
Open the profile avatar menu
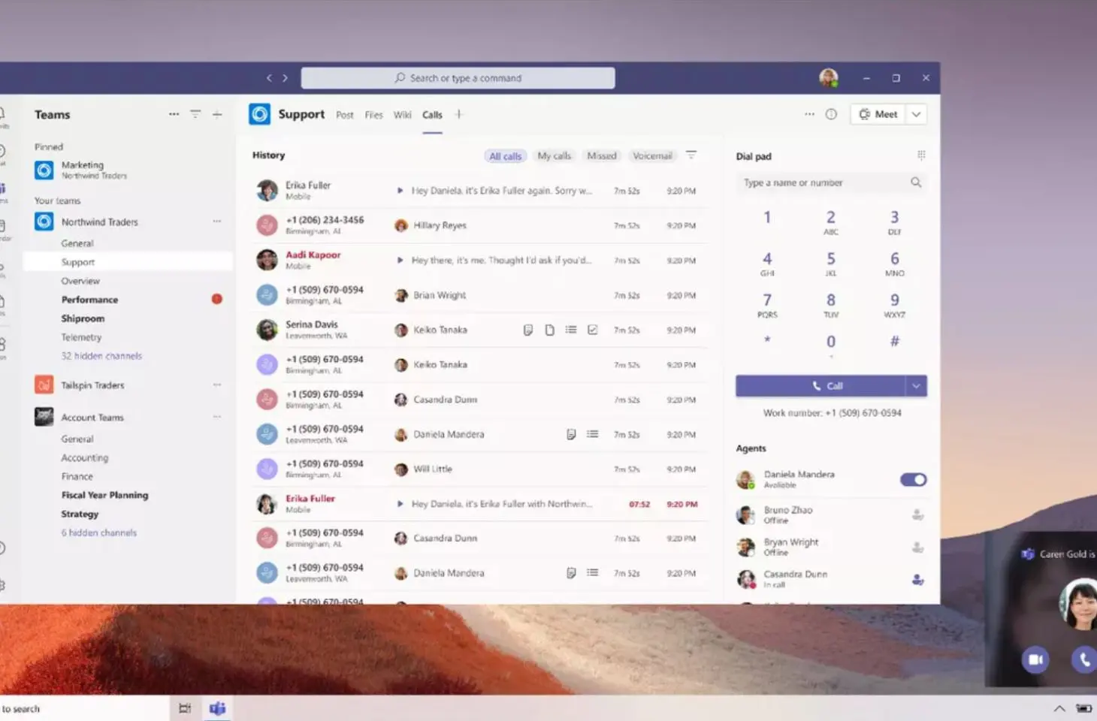point(829,77)
